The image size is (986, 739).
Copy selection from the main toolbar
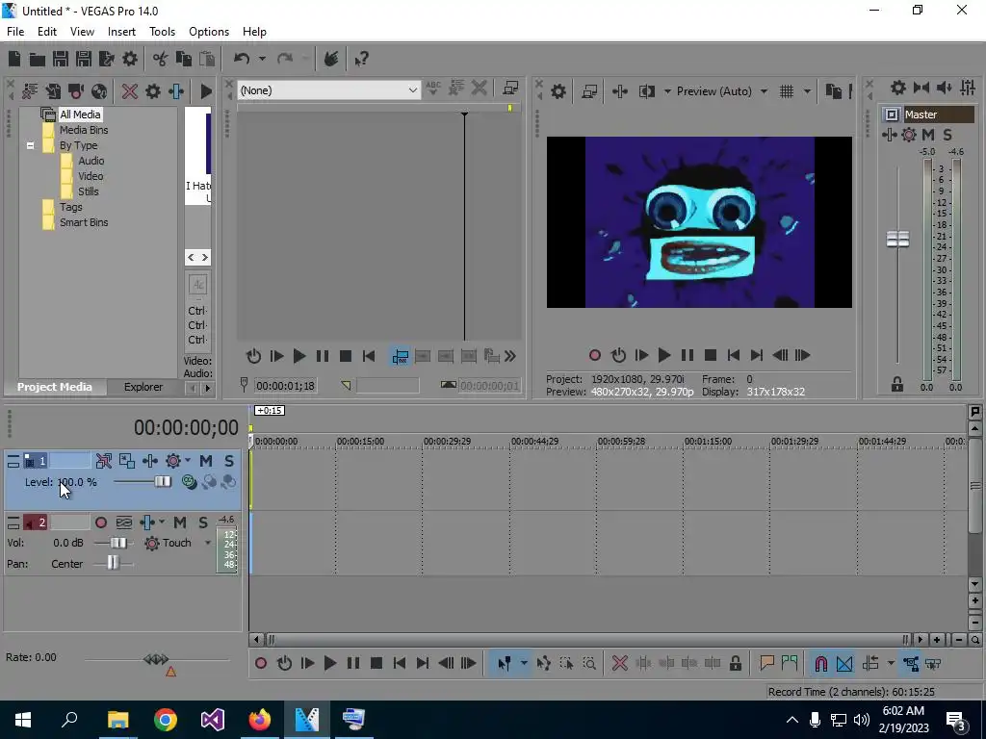coord(184,59)
